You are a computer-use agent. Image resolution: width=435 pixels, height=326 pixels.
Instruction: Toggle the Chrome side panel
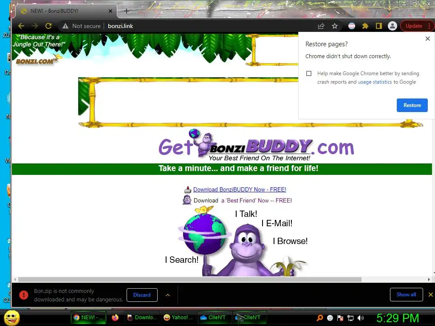click(379, 26)
